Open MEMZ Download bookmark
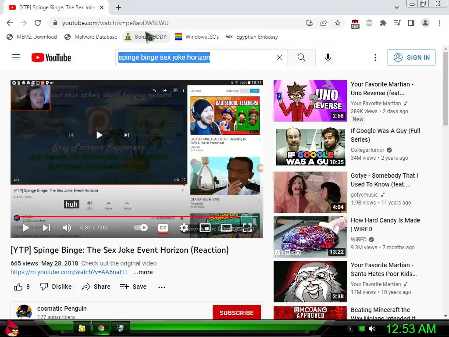 click(32, 37)
